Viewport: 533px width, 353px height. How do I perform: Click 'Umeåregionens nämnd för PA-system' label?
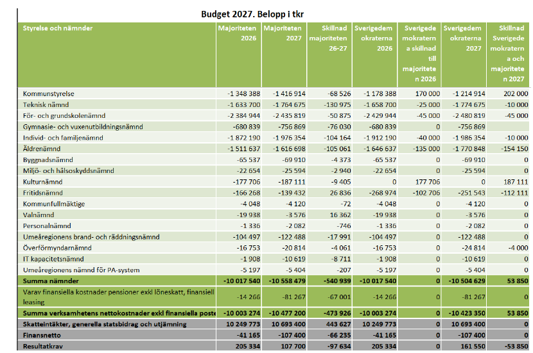(x=82, y=270)
